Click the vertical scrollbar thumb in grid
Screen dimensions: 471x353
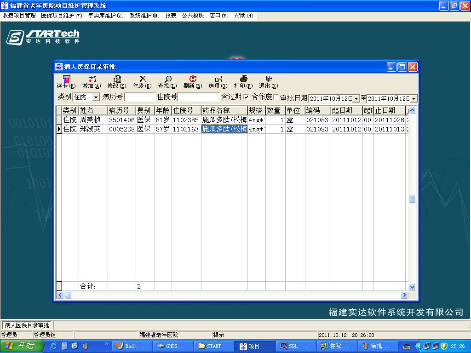[413, 199]
